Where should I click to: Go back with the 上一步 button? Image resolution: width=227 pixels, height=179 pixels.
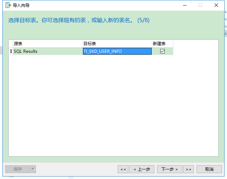pyautogui.click(x=142, y=169)
